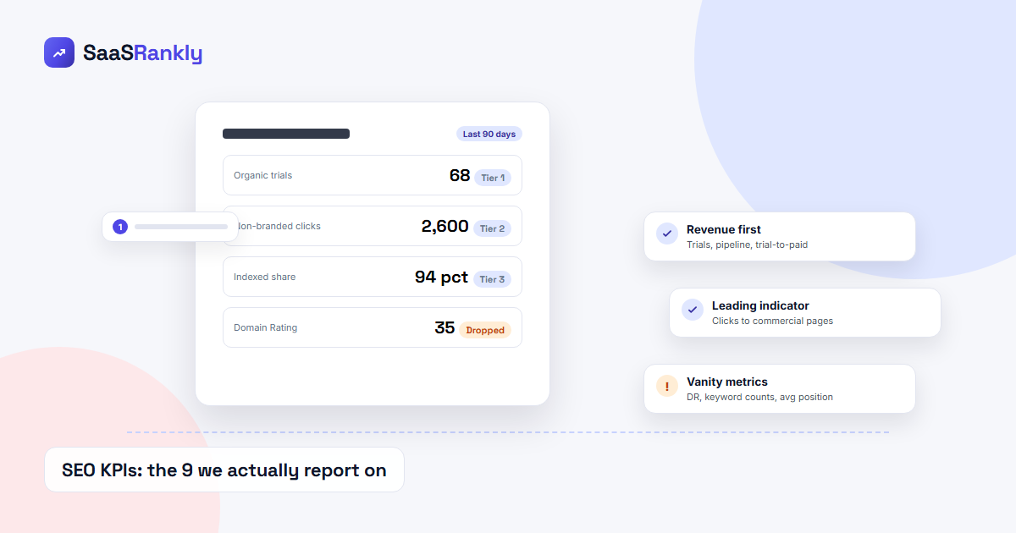Screen dimensions: 1016x533
Task: Select the Domain Rating label
Action: (x=266, y=327)
